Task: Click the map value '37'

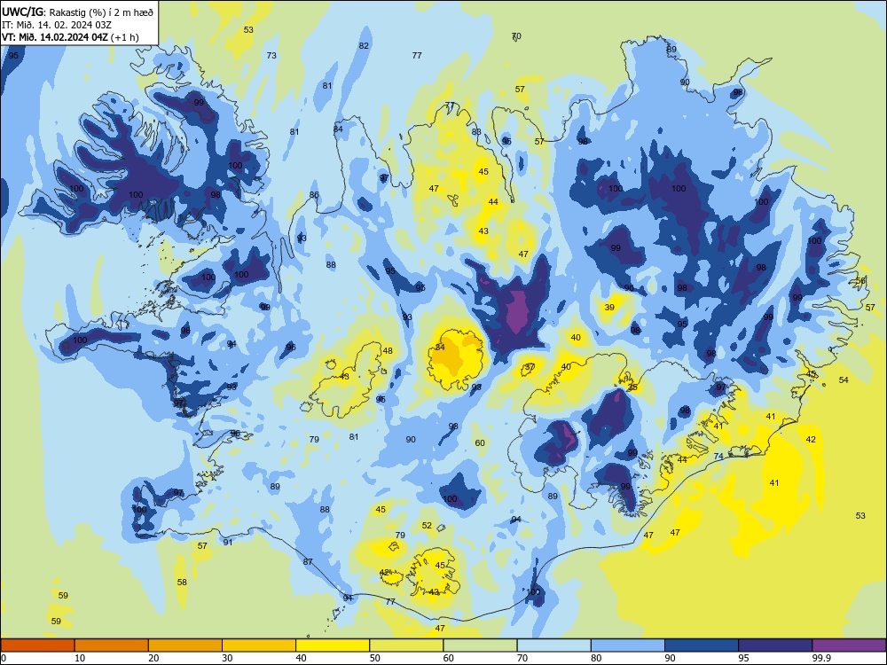Action: [530, 367]
